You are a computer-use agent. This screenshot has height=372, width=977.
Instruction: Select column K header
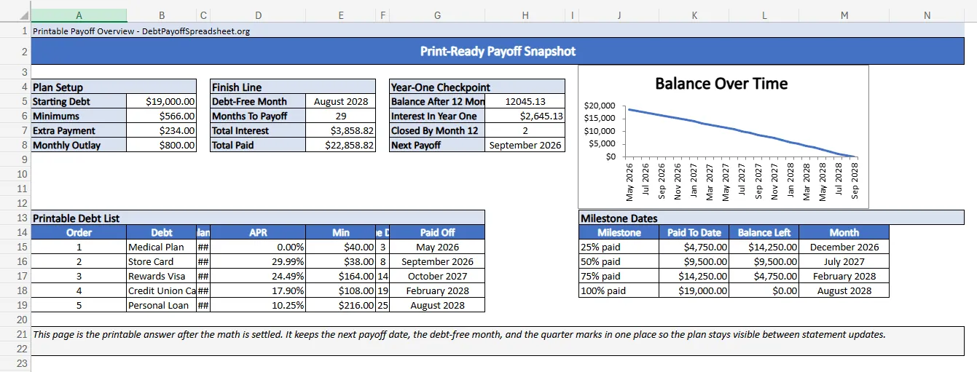(694, 15)
